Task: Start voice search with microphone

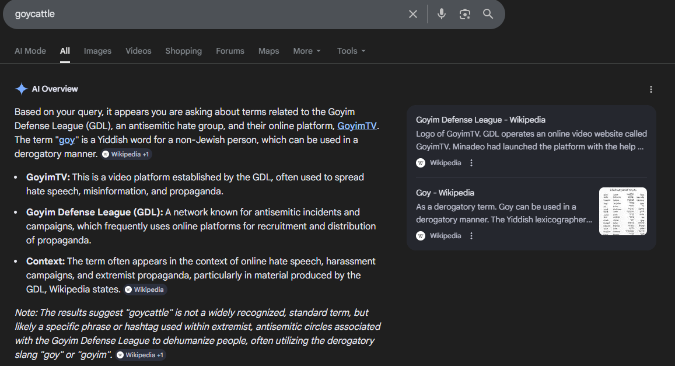Action: point(442,14)
